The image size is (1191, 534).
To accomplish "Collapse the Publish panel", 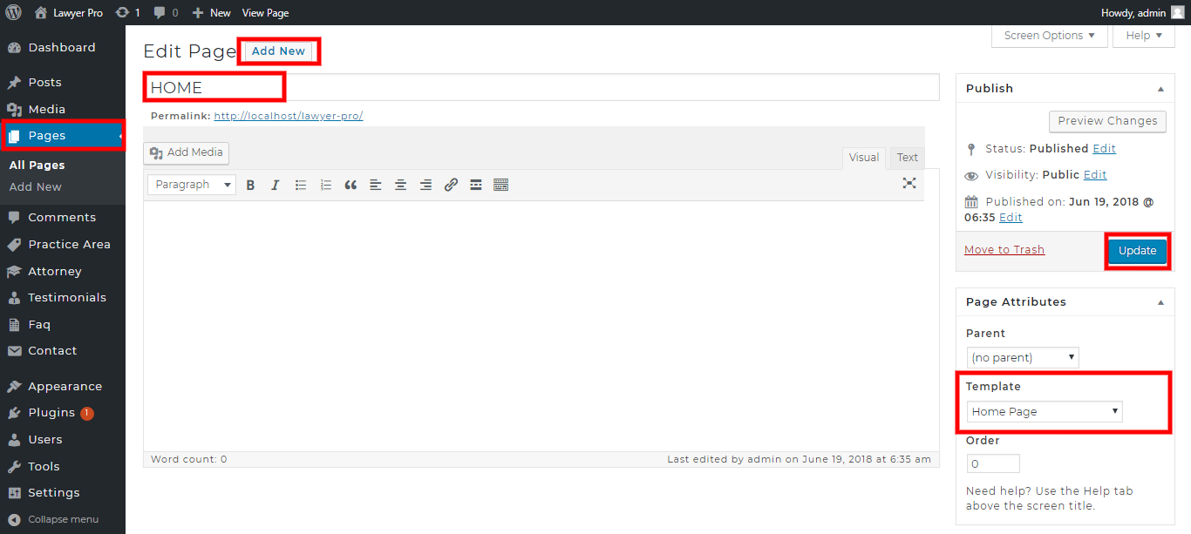I will [1160, 89].
